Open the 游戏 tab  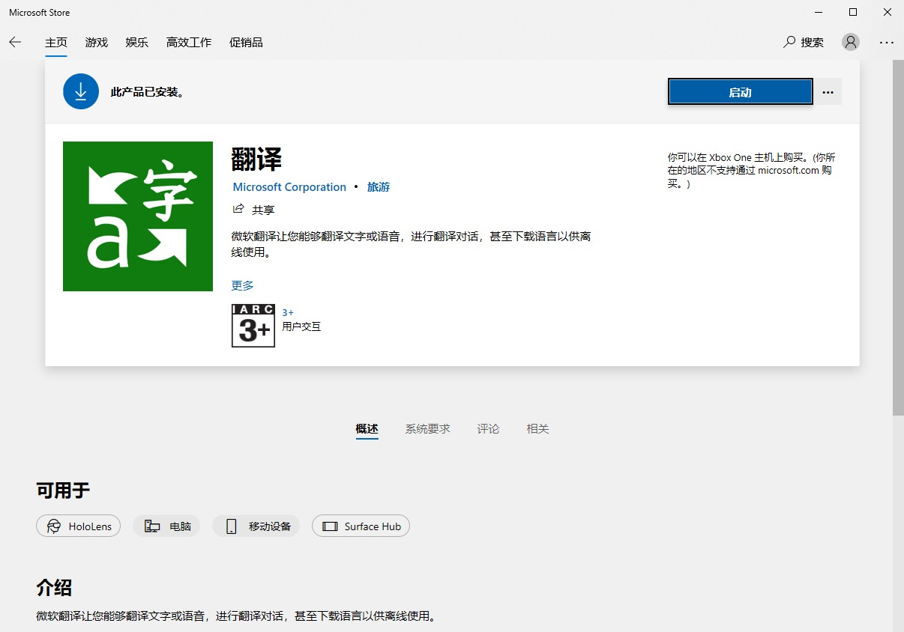97,43
